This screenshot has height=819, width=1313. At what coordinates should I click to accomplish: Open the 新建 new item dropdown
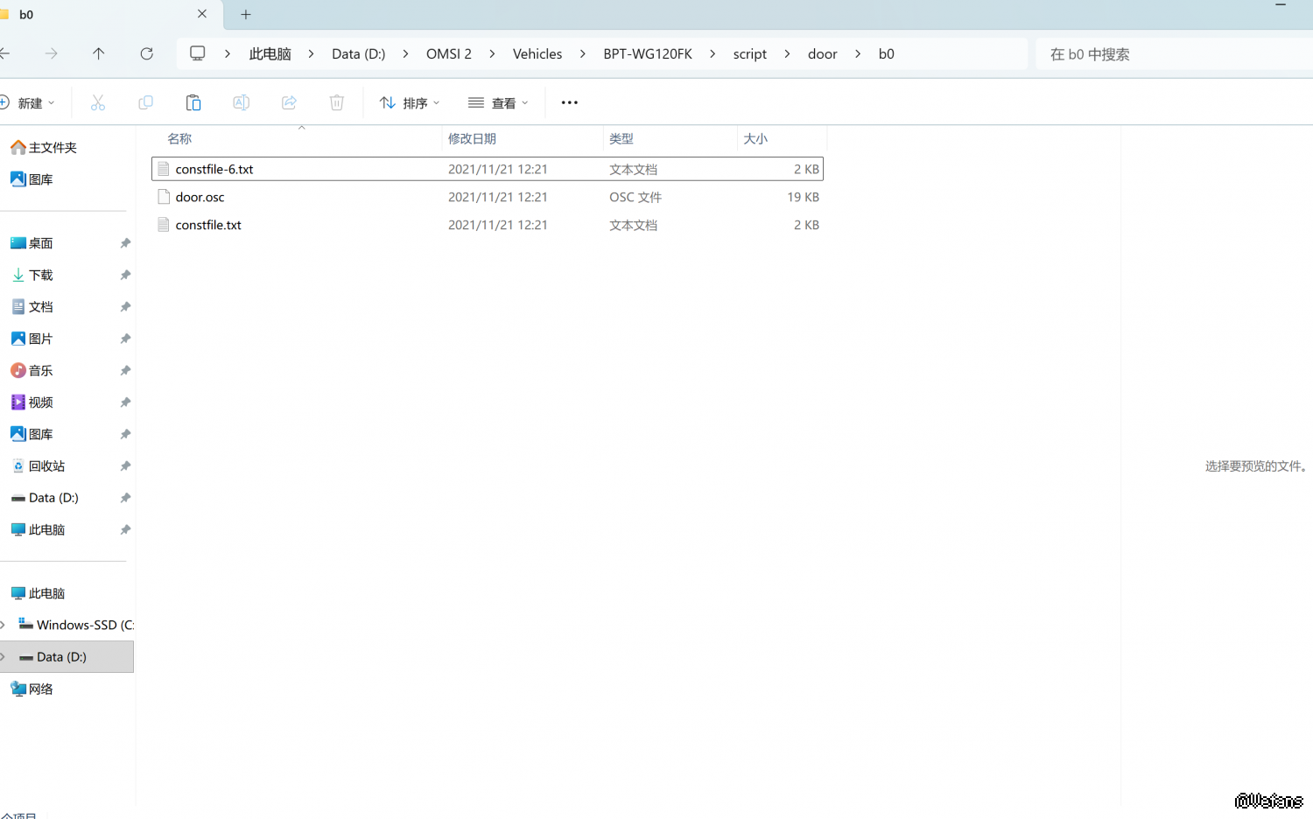29,103
